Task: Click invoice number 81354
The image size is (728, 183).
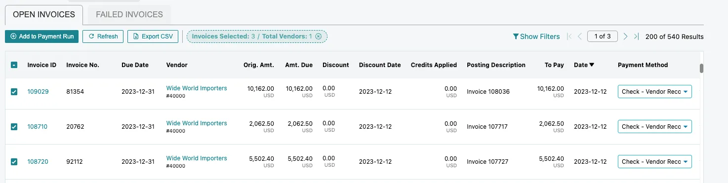Action: coord(75,92)
